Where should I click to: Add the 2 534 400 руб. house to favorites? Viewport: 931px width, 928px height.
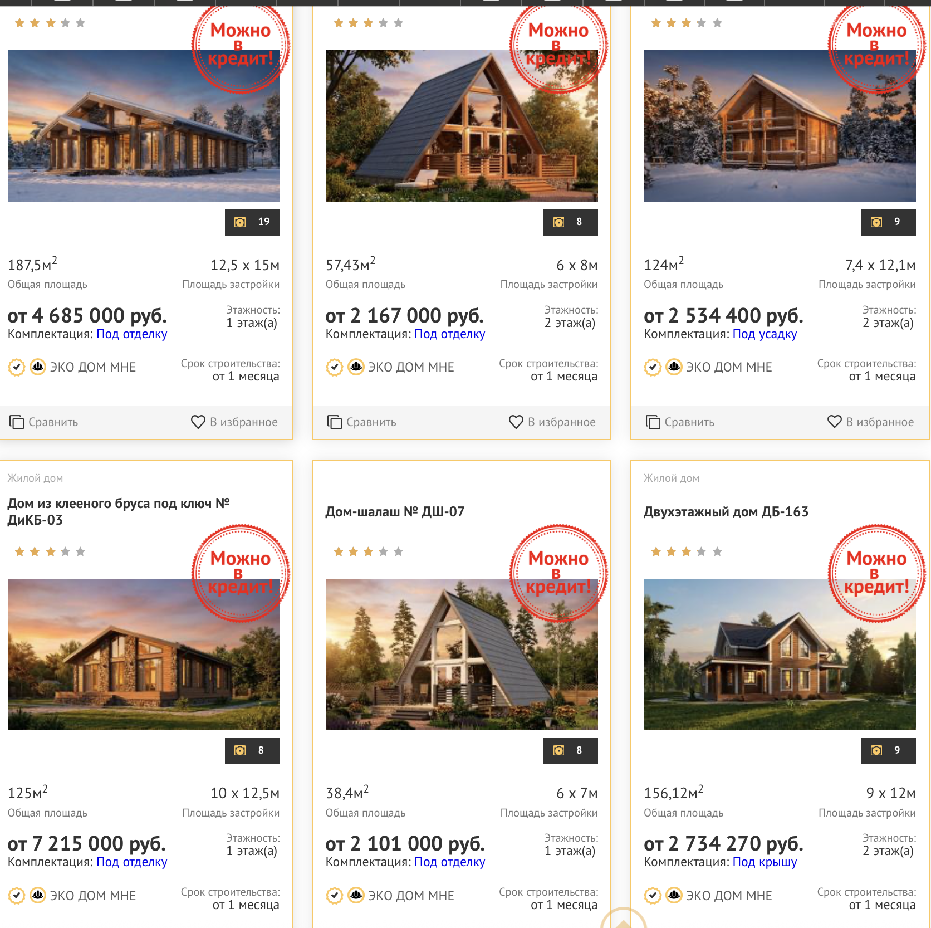tap(870, 422)
